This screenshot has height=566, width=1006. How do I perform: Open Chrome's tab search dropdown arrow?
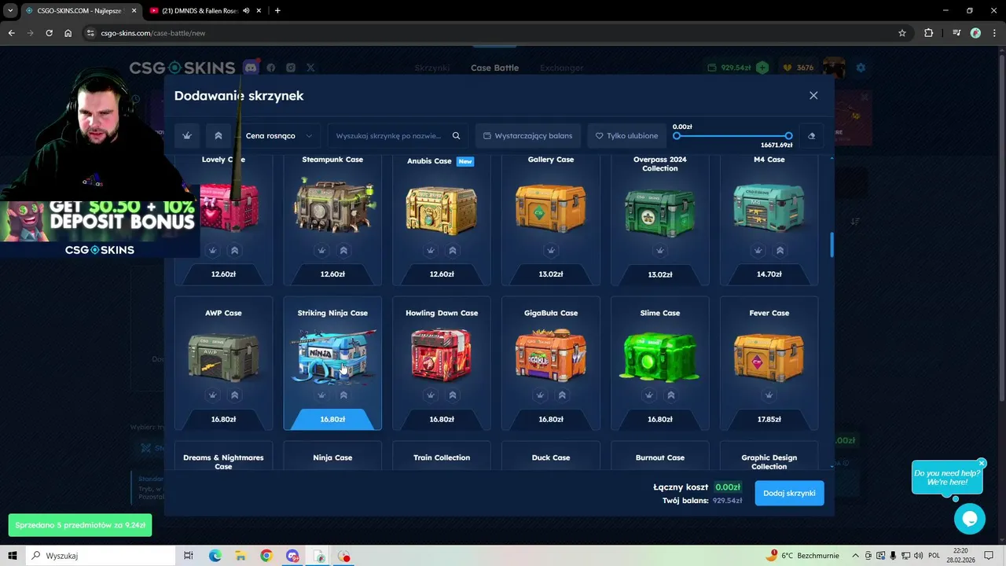click(10, 11)
